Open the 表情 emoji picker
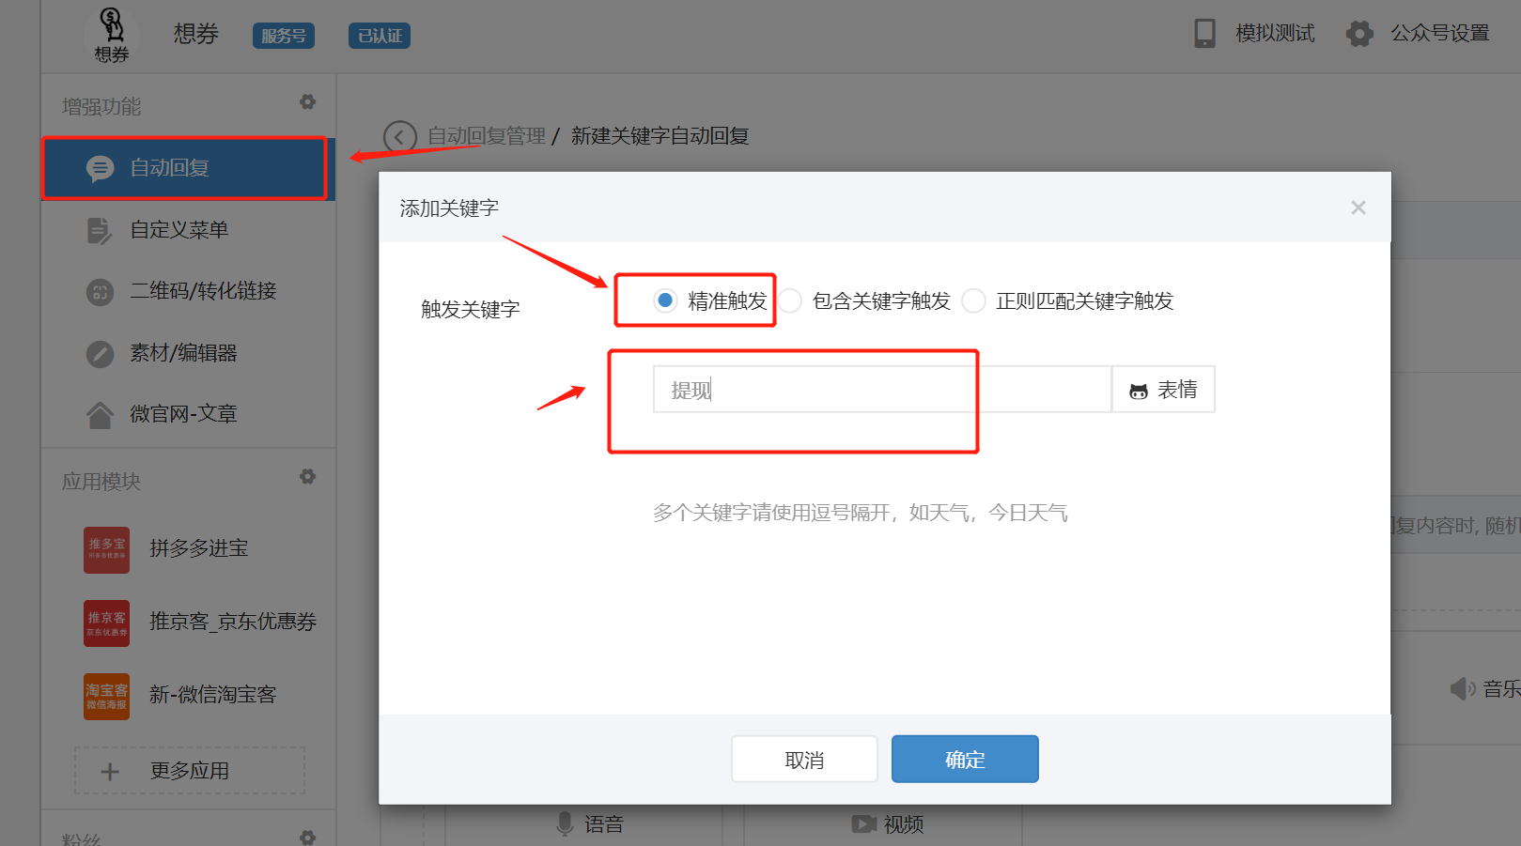1521x846 pixels. pos(1163,389)
